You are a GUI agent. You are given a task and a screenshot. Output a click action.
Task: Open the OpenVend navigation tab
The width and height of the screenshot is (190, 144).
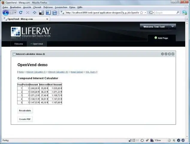click(x=37, y=44)
